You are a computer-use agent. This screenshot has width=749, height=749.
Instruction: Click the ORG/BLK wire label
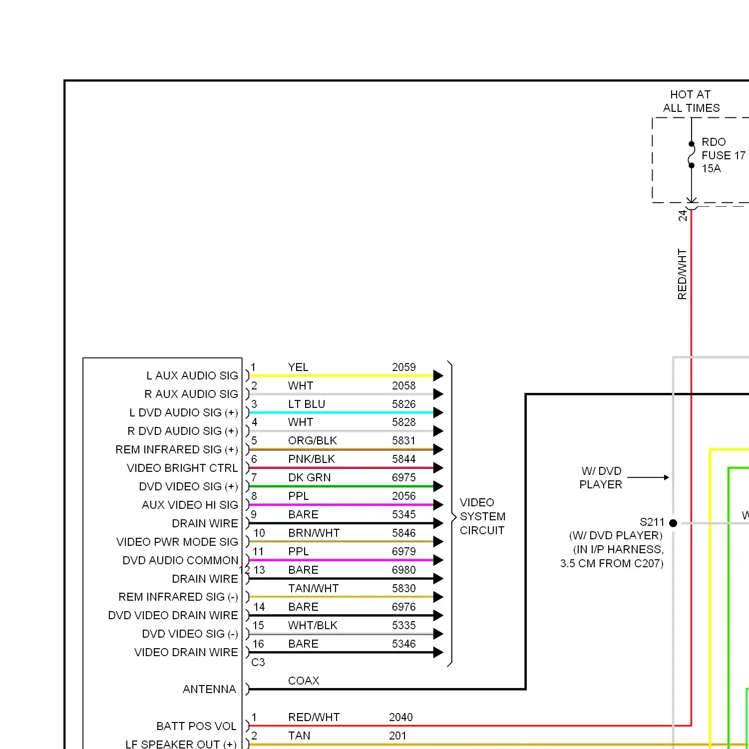[x=313, y=440]
